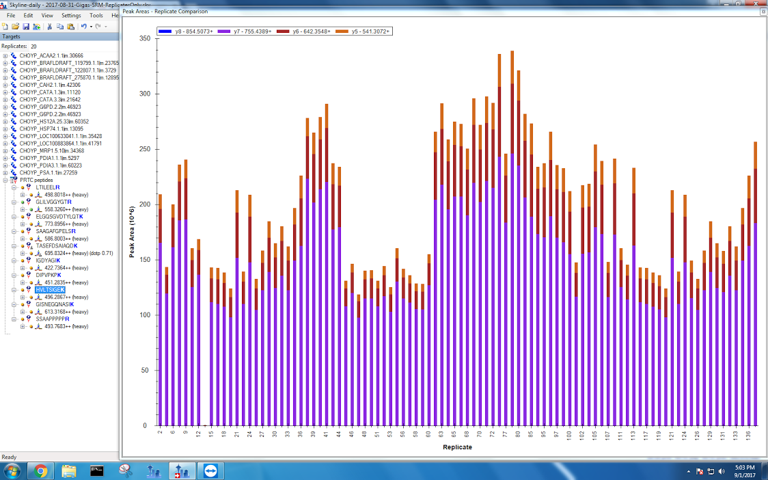Viewport: 768px width, 480px height.
Task: Open the File menu
Action: [x=11, y=15]
